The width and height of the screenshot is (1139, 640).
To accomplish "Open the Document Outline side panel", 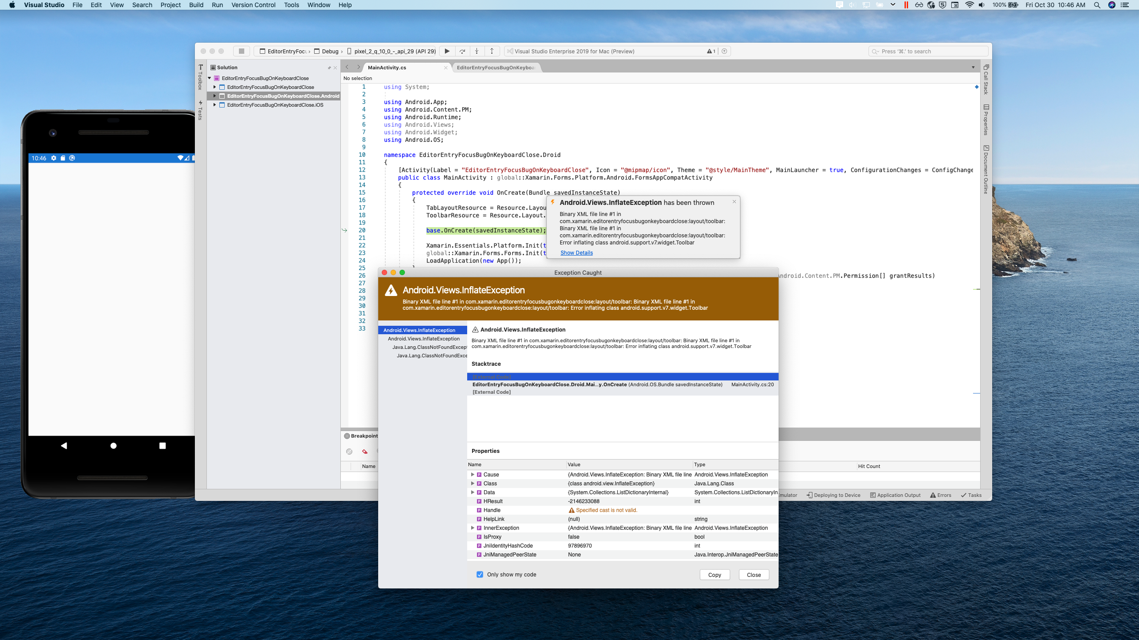I will point(986,169).
